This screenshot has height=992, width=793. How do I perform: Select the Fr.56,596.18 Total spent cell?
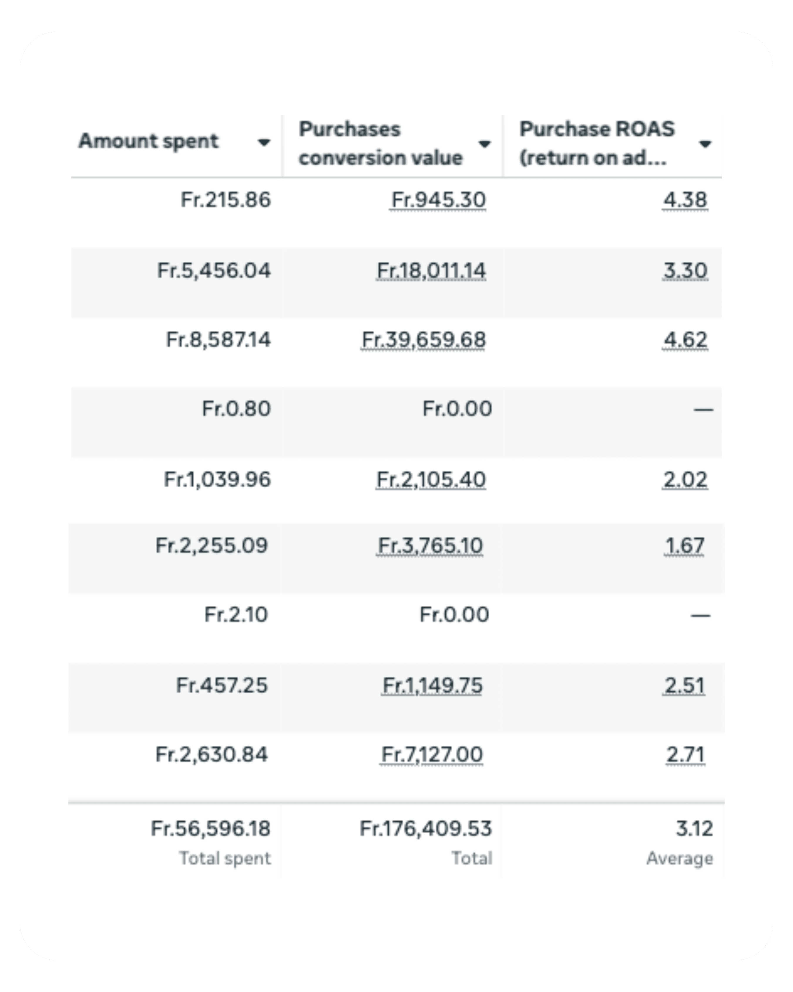211,829
